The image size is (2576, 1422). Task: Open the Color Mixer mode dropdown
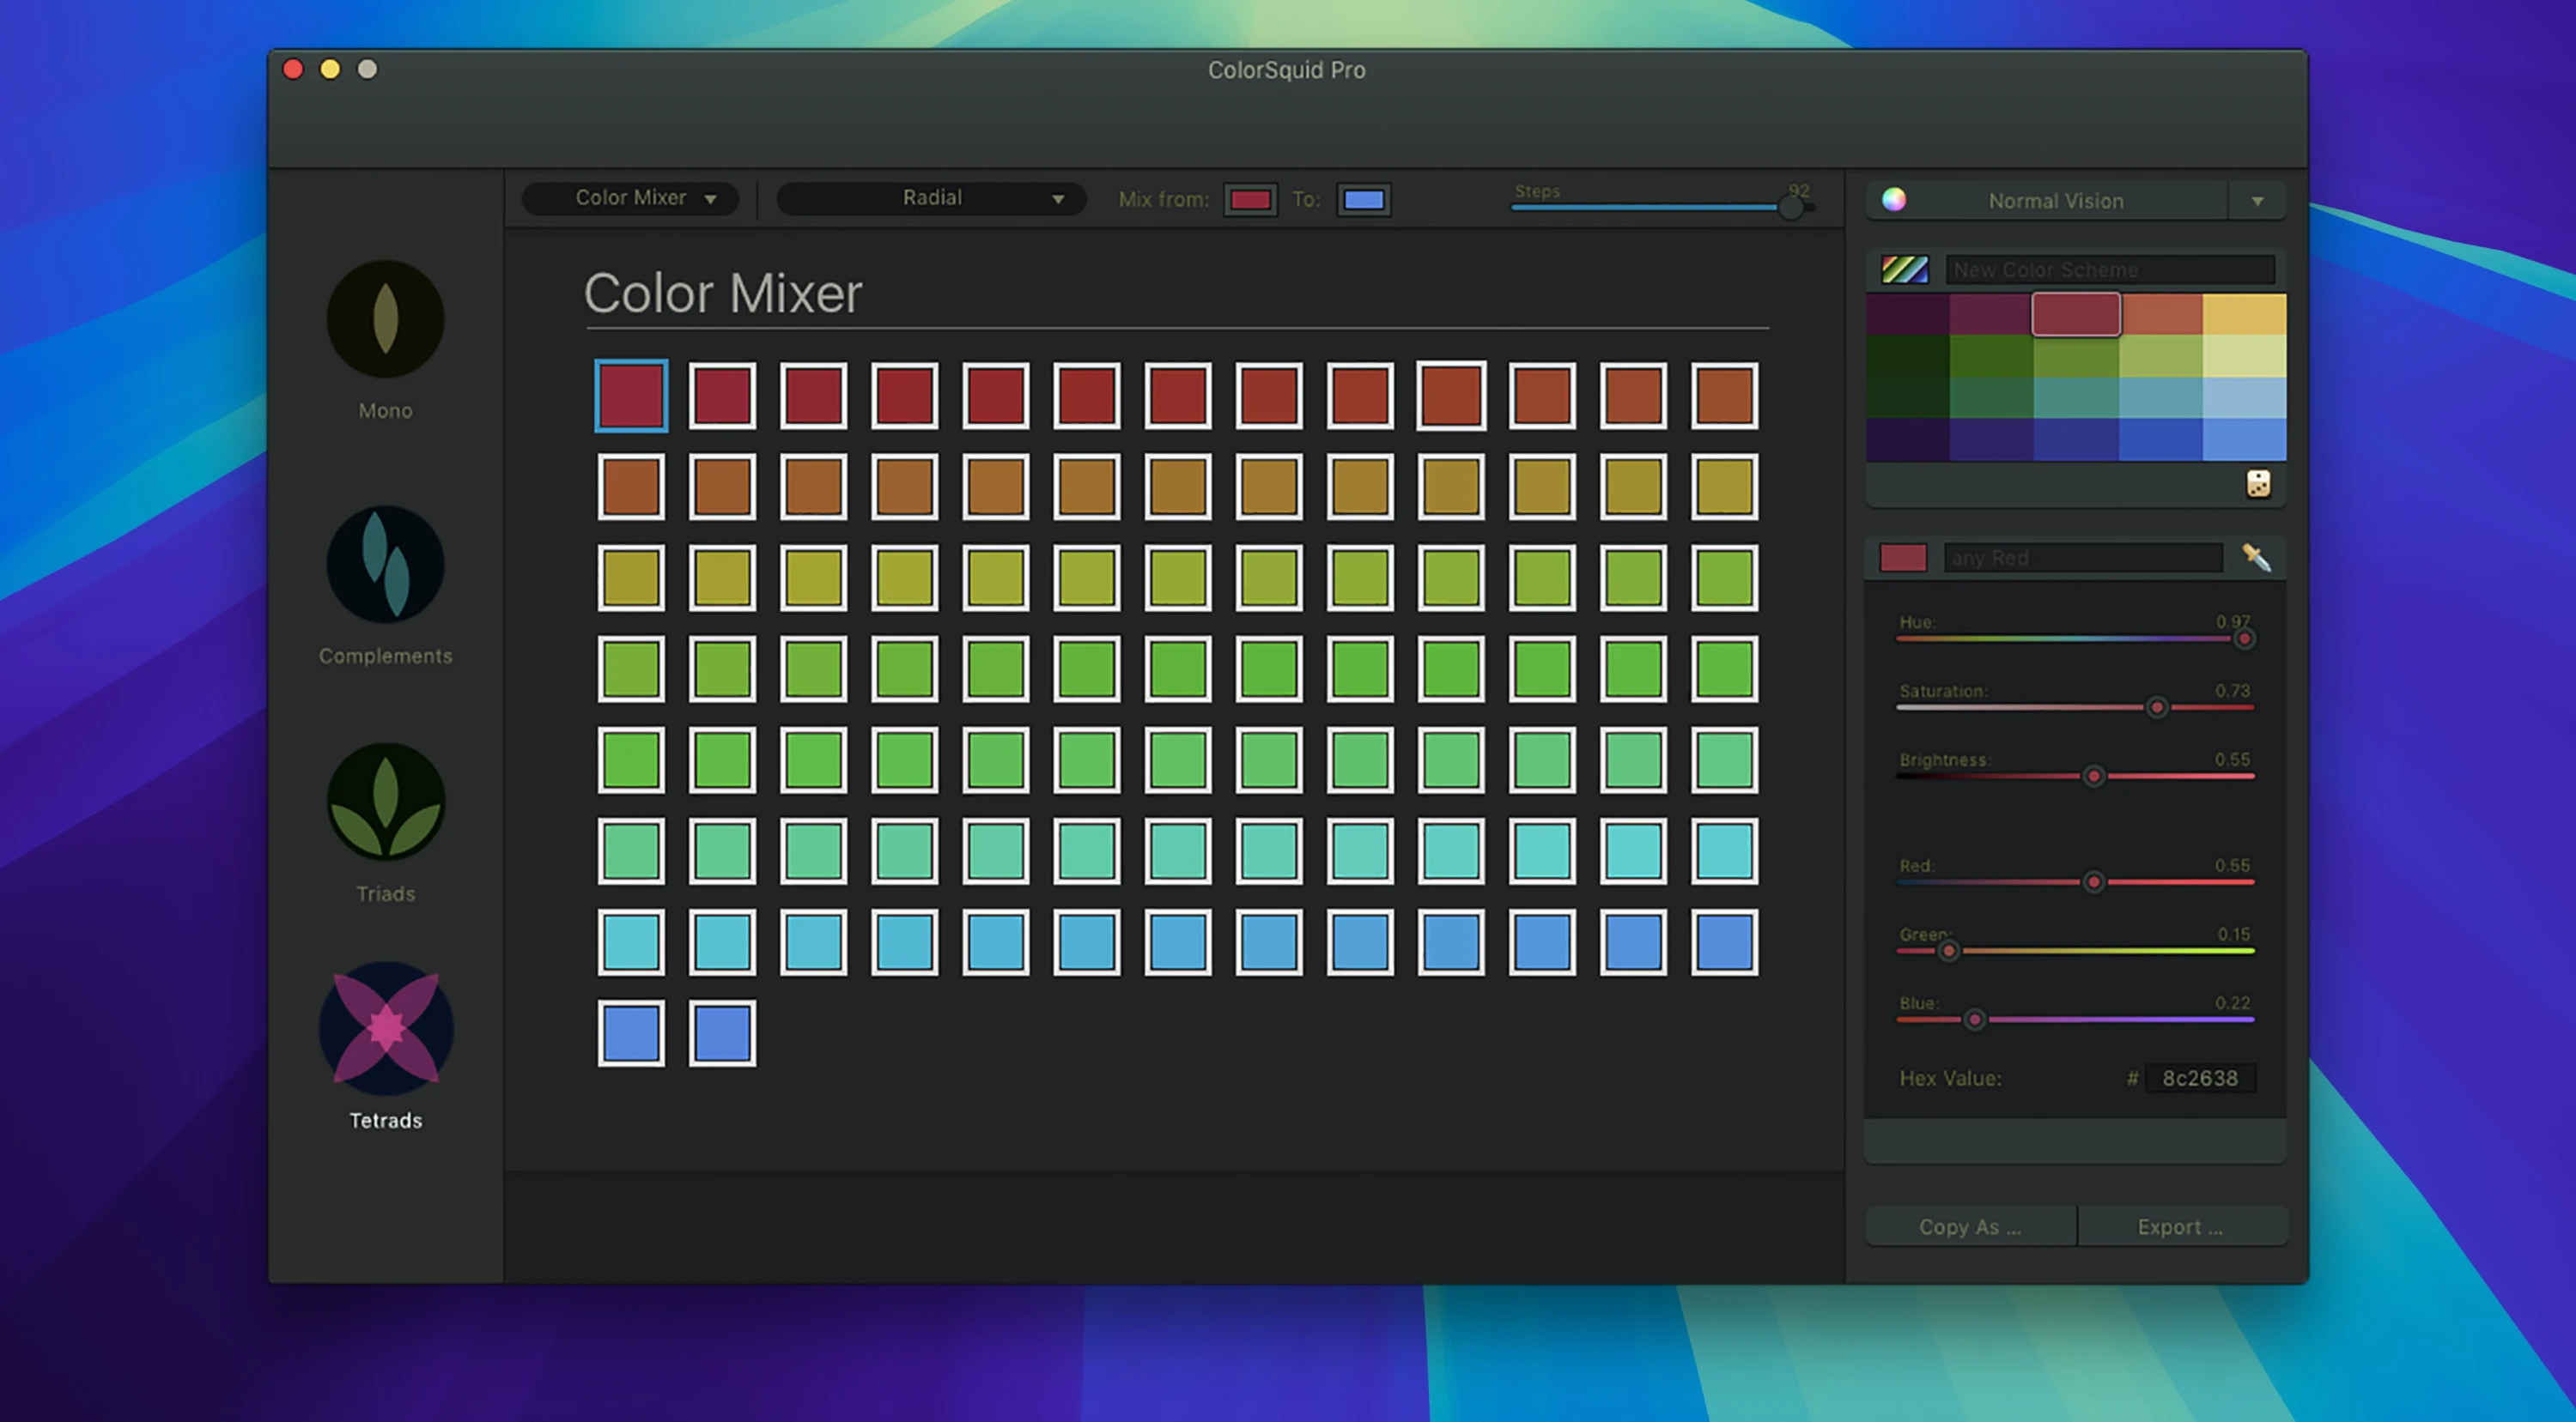631,199
